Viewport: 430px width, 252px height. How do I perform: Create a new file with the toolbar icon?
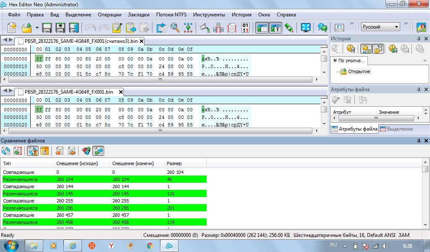click(x=11, y=28)
